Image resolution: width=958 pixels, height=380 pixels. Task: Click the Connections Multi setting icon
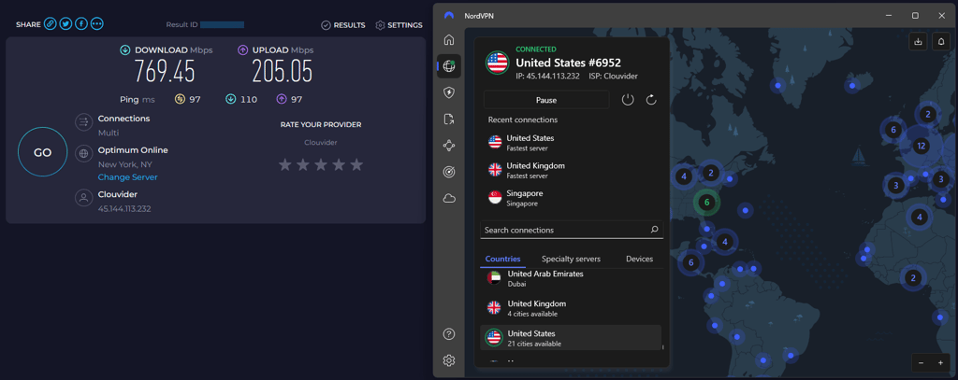tap(83, 122)
